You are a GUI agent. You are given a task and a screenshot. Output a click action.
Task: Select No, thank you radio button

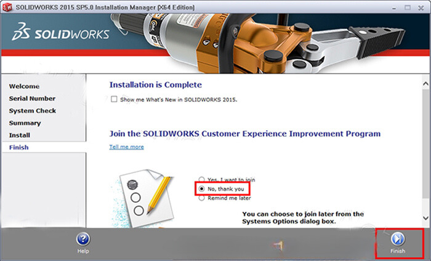(201, 189)
